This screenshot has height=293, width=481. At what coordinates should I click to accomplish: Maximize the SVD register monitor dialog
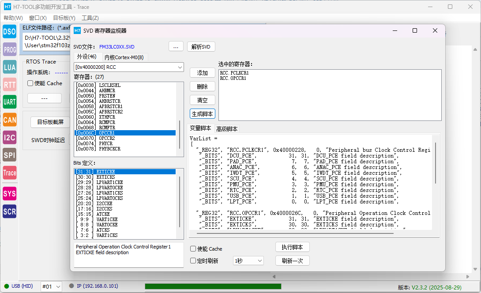(x=415, y=30)
